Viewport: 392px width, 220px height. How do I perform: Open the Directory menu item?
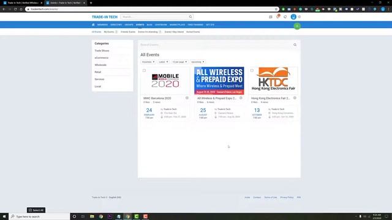pos(116,24)
